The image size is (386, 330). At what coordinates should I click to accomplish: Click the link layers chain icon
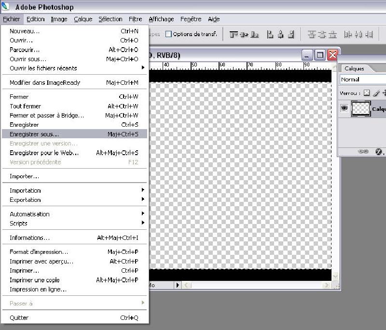pyautogui.click(x=363, y=151)
